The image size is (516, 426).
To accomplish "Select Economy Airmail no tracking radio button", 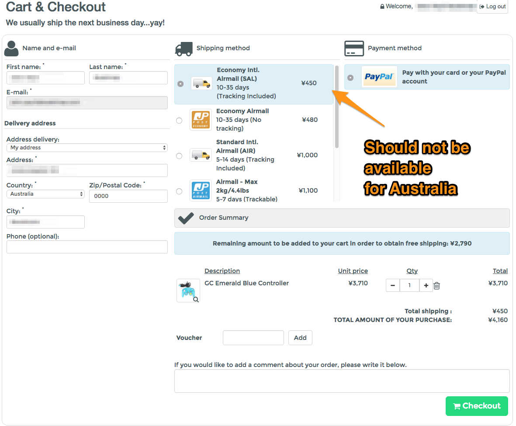I will 179,121.
